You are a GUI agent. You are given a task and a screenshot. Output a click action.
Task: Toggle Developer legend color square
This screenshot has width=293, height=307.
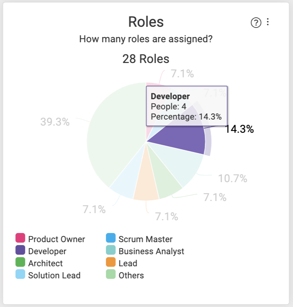20,250
